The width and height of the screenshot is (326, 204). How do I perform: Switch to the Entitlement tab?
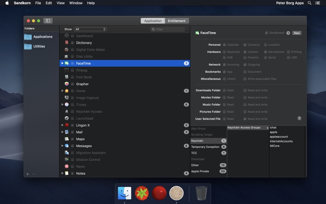pyautogui.click(x=177, y=21)
